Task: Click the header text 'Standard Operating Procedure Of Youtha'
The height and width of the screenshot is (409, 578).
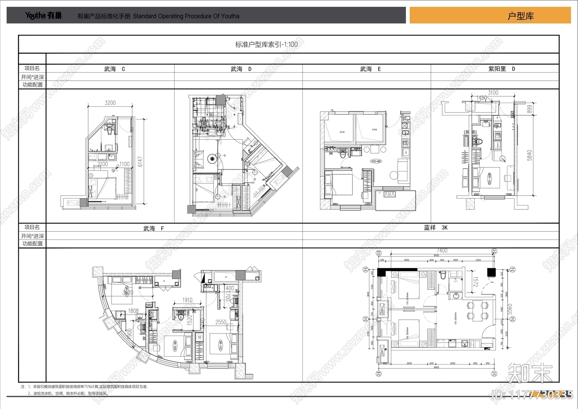Action: (186, 16)
